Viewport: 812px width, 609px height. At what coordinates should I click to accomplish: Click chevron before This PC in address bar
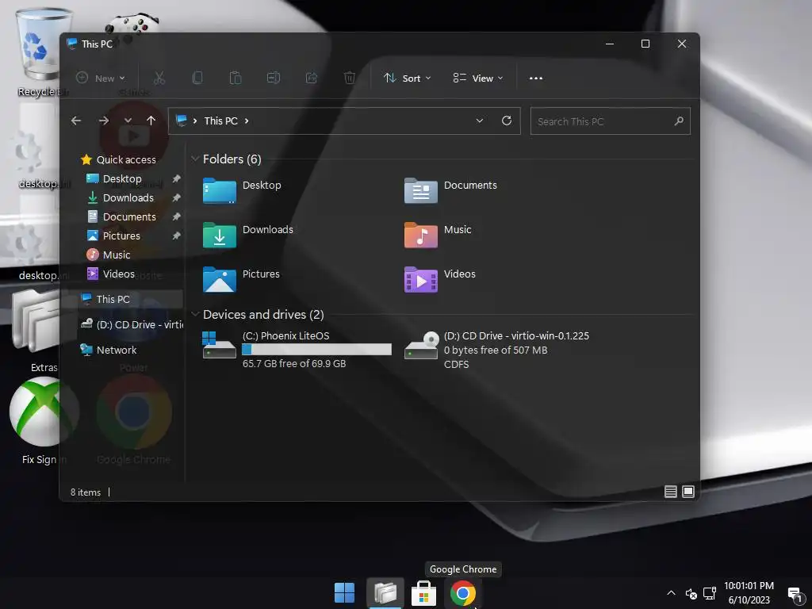[x=195, y=121]
